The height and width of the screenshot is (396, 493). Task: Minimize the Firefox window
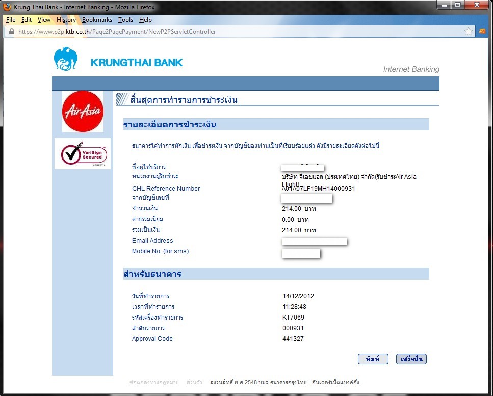point(444,5)
